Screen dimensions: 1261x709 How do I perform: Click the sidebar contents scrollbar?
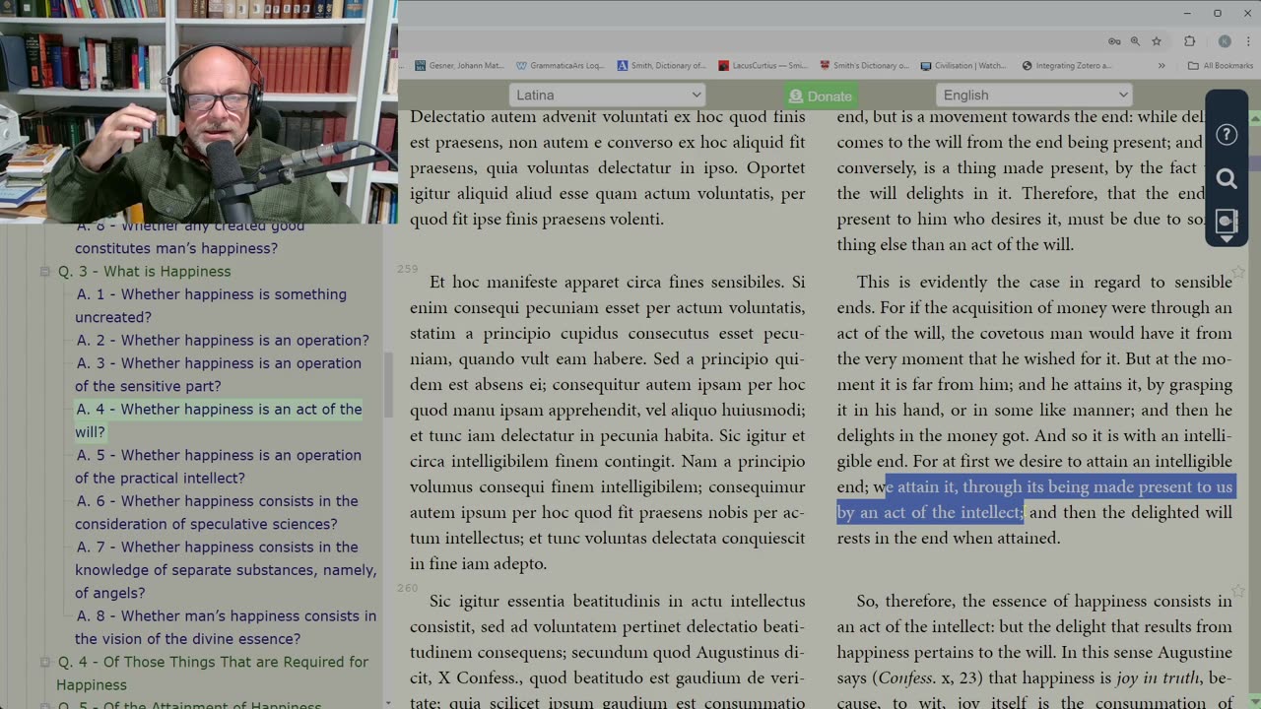click(388, 384)
